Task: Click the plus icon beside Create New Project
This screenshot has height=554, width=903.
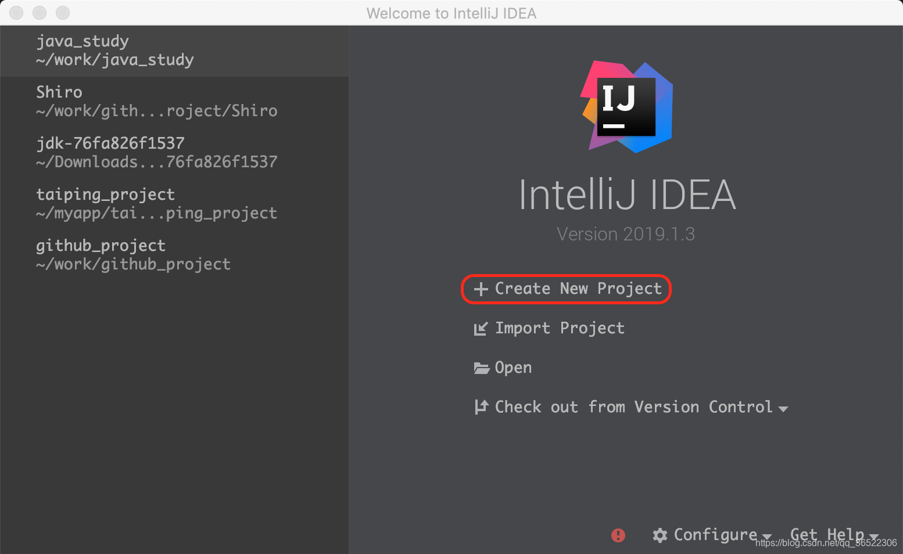Action: 481,289
